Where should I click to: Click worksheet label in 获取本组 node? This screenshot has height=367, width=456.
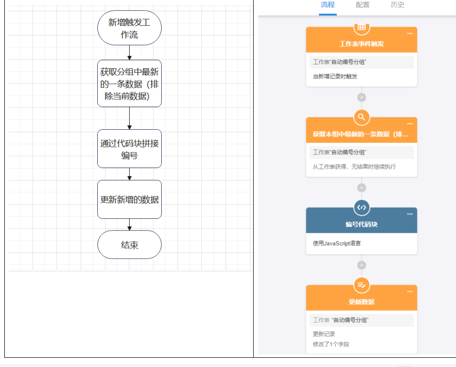tap(362, 153)
